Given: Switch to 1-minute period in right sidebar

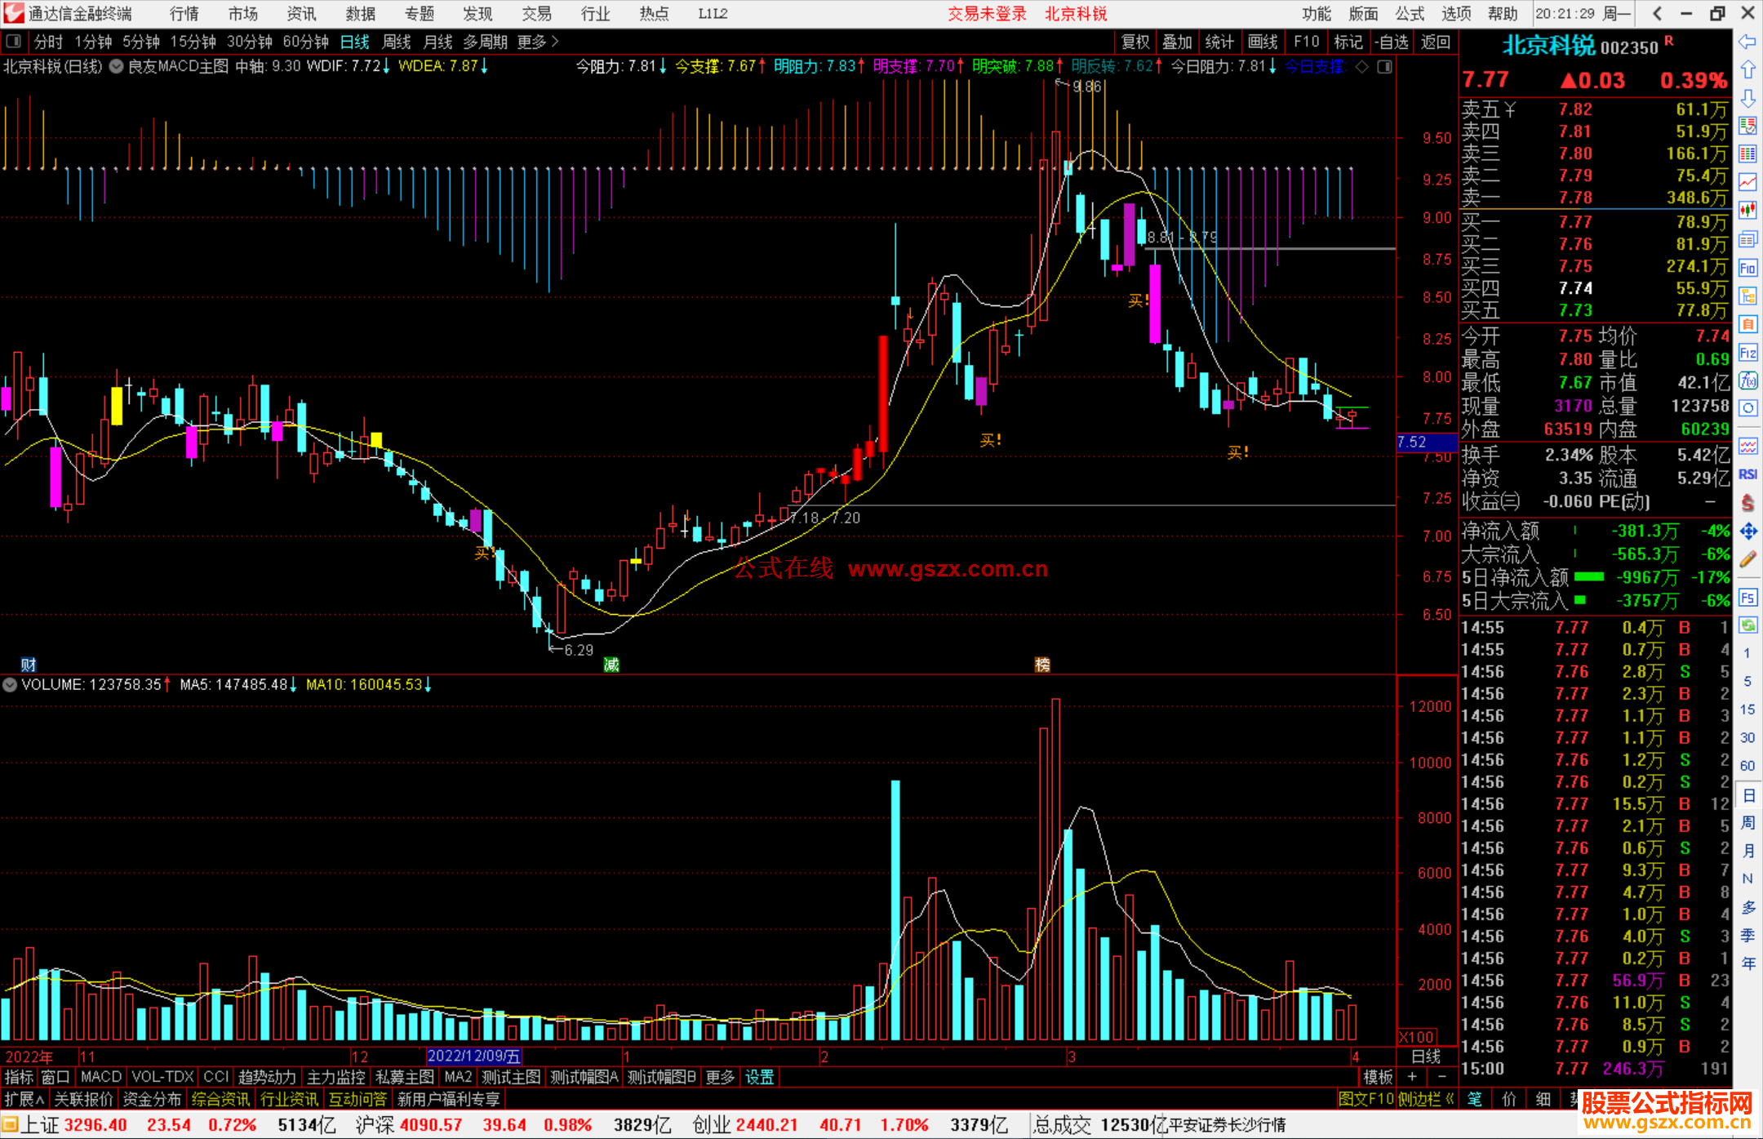Looking at the screenshot, I should (1747, 653).
